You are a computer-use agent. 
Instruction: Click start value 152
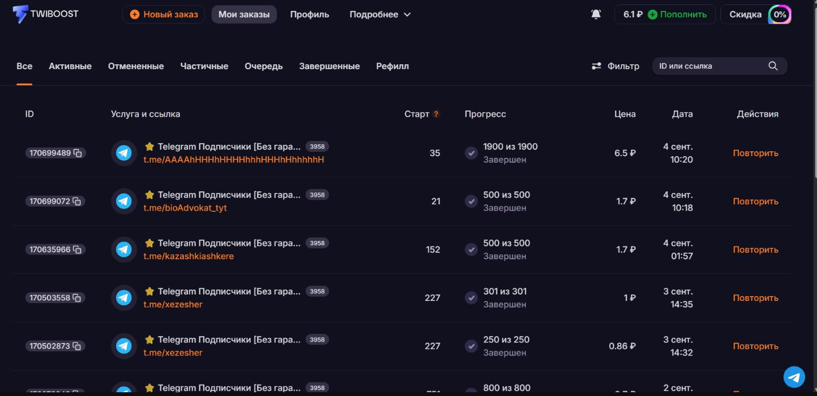(x=433, y=250)
